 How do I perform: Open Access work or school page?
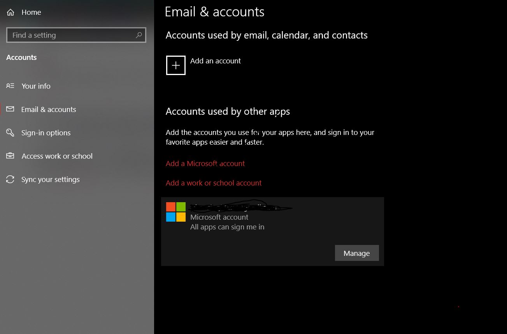[57, 156]
